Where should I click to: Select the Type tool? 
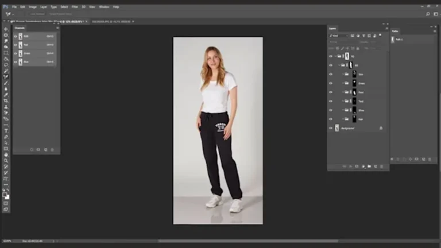point(6,131)
